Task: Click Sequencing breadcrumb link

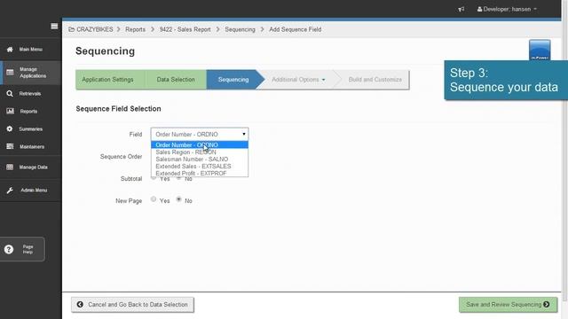Action: [240, 29]
